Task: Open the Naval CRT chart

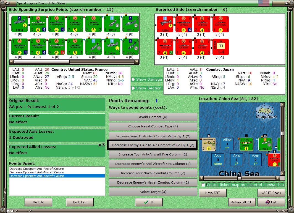Action: [213, 193]
